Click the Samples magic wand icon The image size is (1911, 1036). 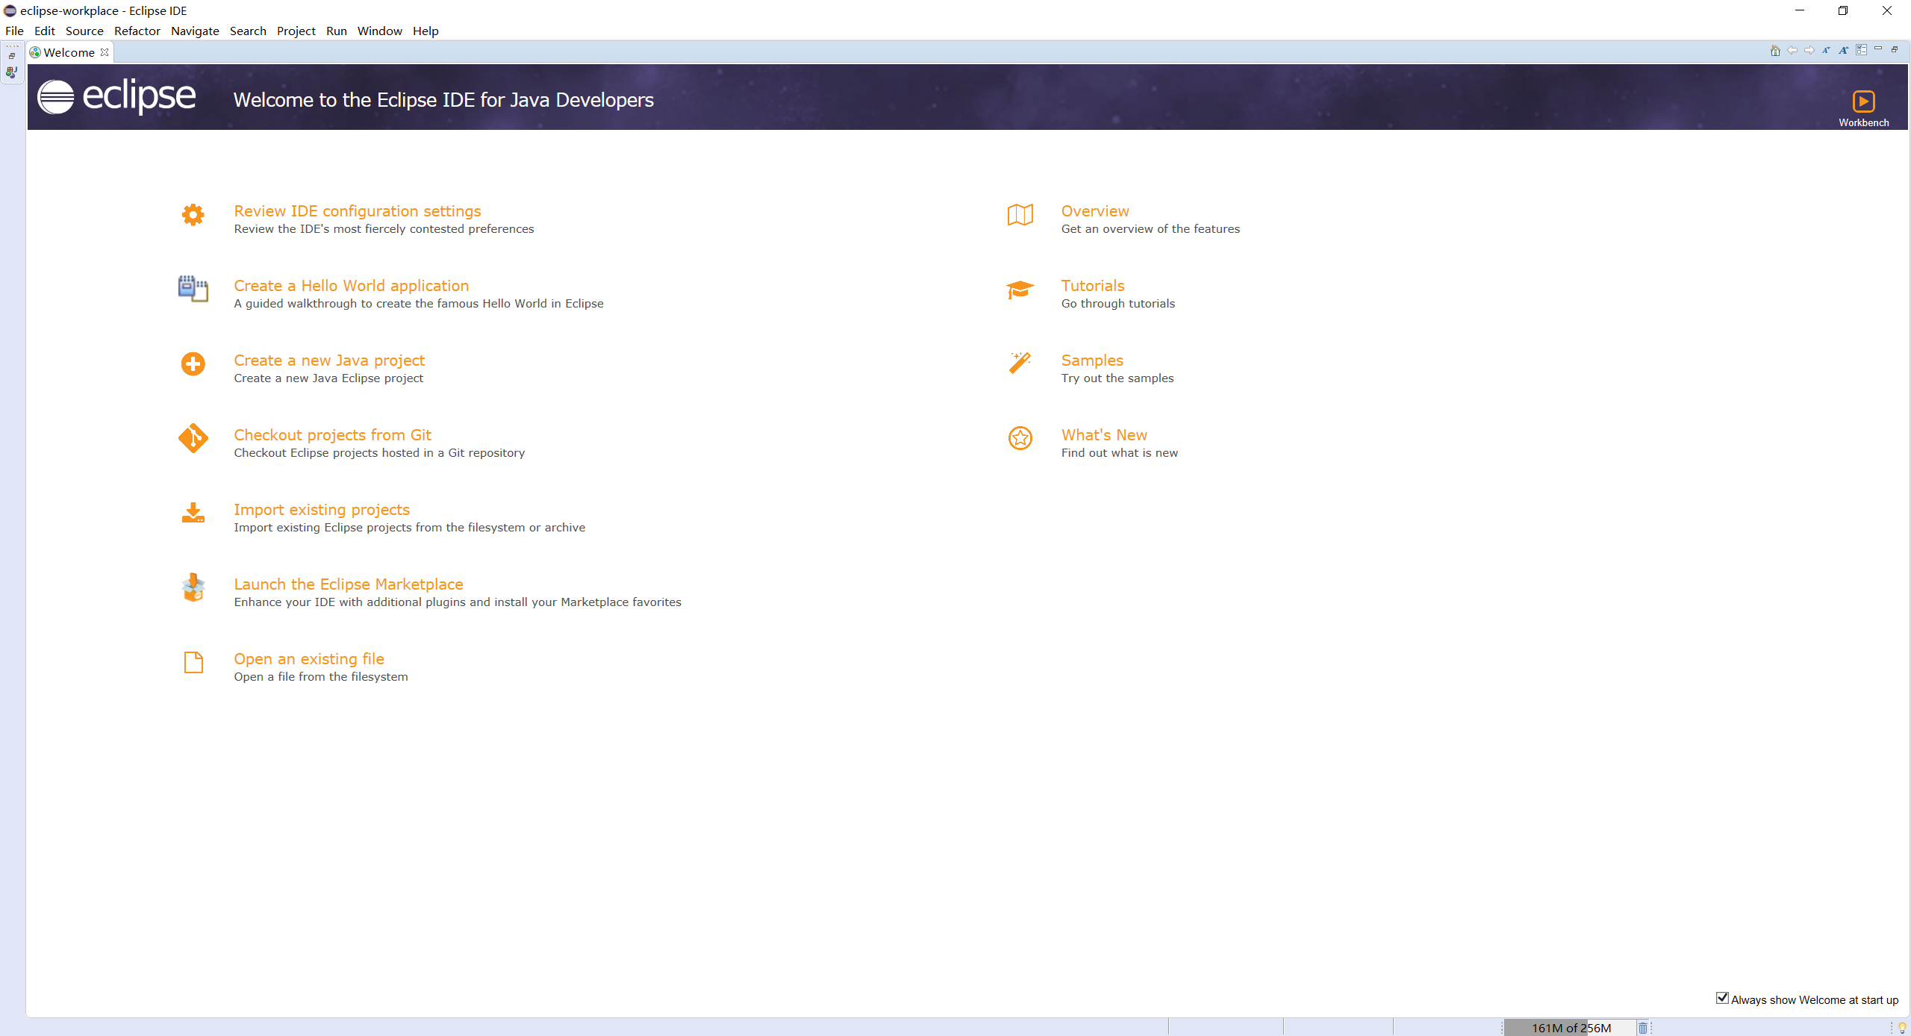point(1020,363)
